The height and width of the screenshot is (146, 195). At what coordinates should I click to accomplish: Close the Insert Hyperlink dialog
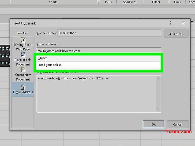tap(183, 23)
